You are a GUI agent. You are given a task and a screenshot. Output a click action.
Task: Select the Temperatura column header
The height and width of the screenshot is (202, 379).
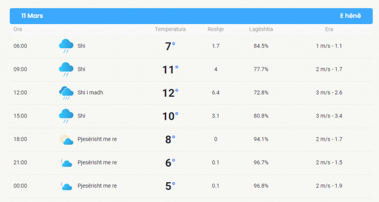[170, 29]
